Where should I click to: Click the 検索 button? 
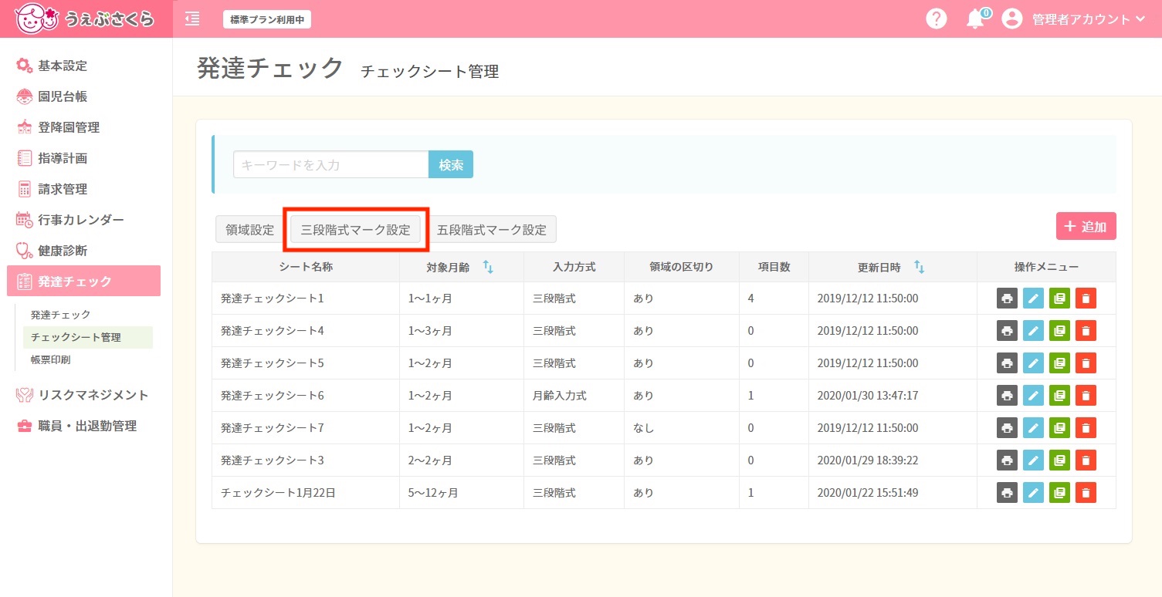(x=451, y=164)
